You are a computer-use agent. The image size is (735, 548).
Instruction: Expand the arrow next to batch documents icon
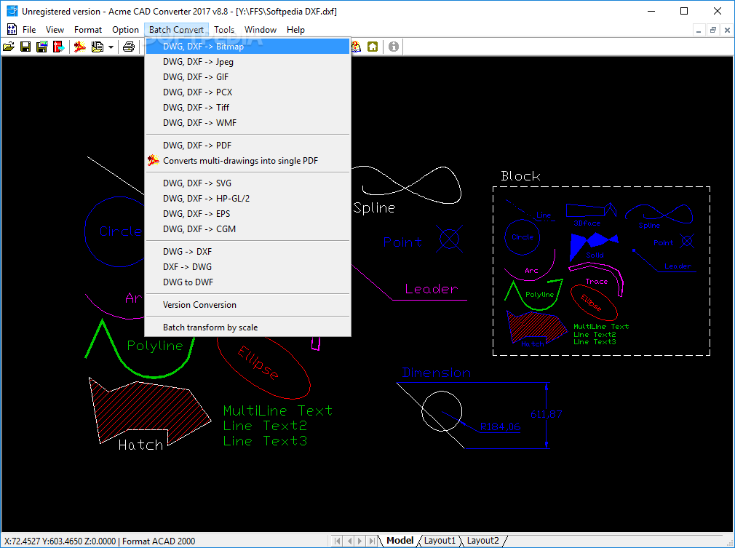pos(111,47)
